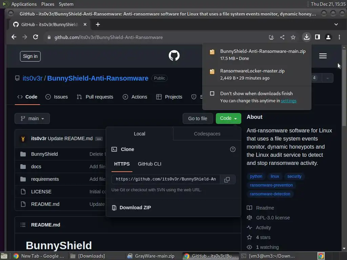This screenshot has height=260, width=347.
Task: Click Download ZIP
Action: pyautogui.click(x=131, y=208)
